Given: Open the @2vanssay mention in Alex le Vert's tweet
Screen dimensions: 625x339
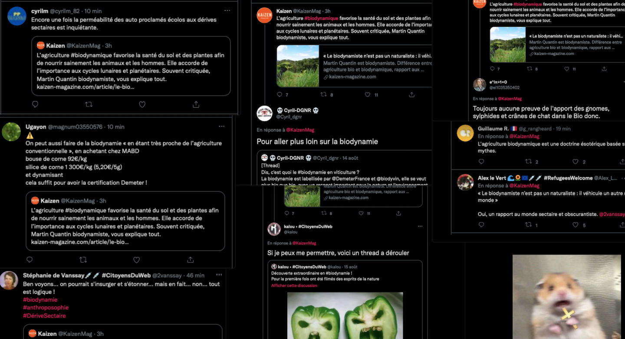Looking at the screenshot, I should pyautogui.click(x=612, y=214).
